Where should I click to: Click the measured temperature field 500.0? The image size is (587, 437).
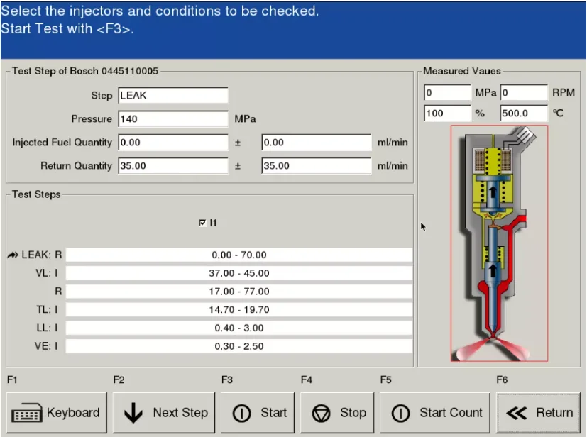click(x=524, y=114)
